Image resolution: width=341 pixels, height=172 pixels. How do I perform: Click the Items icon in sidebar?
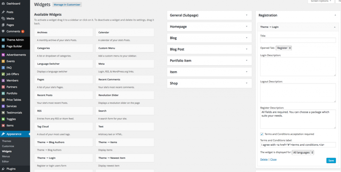pos(3,125)
